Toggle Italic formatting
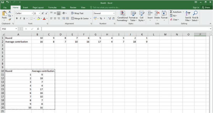This screenshot has height=113, width=213. pos(20,18)
